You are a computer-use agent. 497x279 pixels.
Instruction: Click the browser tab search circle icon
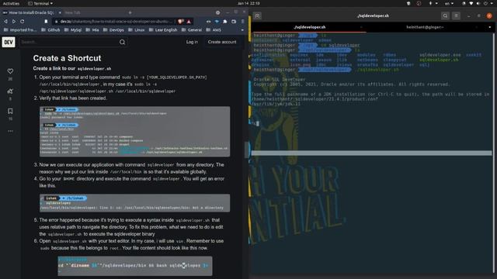pyautogui.click(x=217, y=12)
